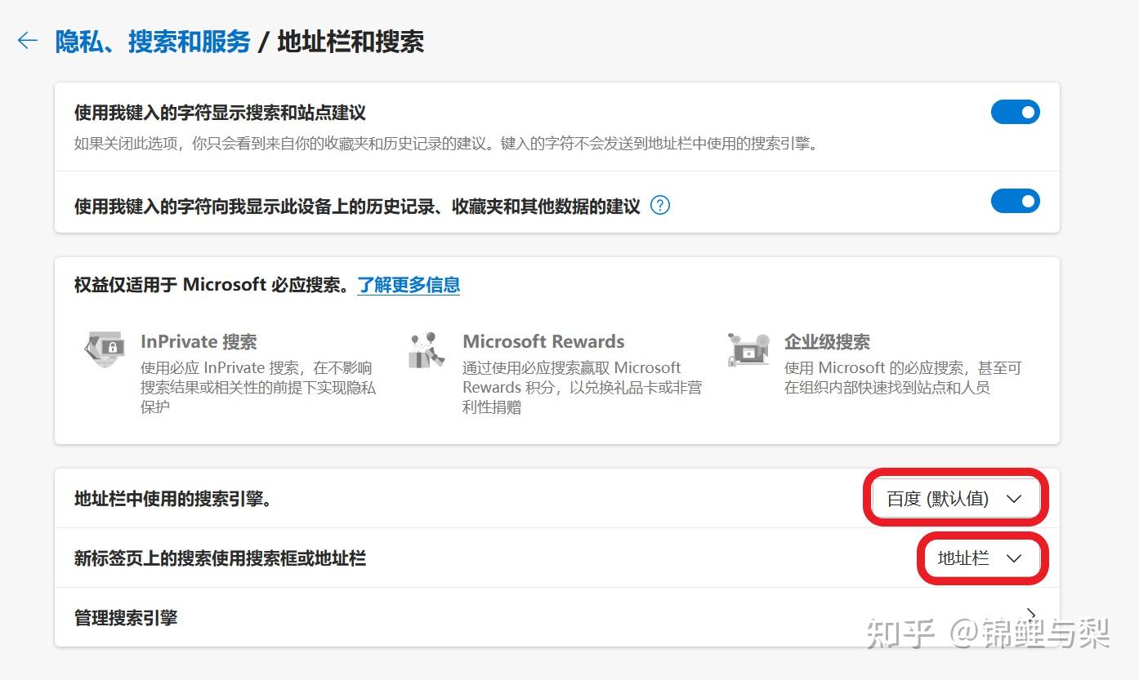Click the help question mark icon
The height and width of the screenshot is (680, 1139).
coord(660,205)
